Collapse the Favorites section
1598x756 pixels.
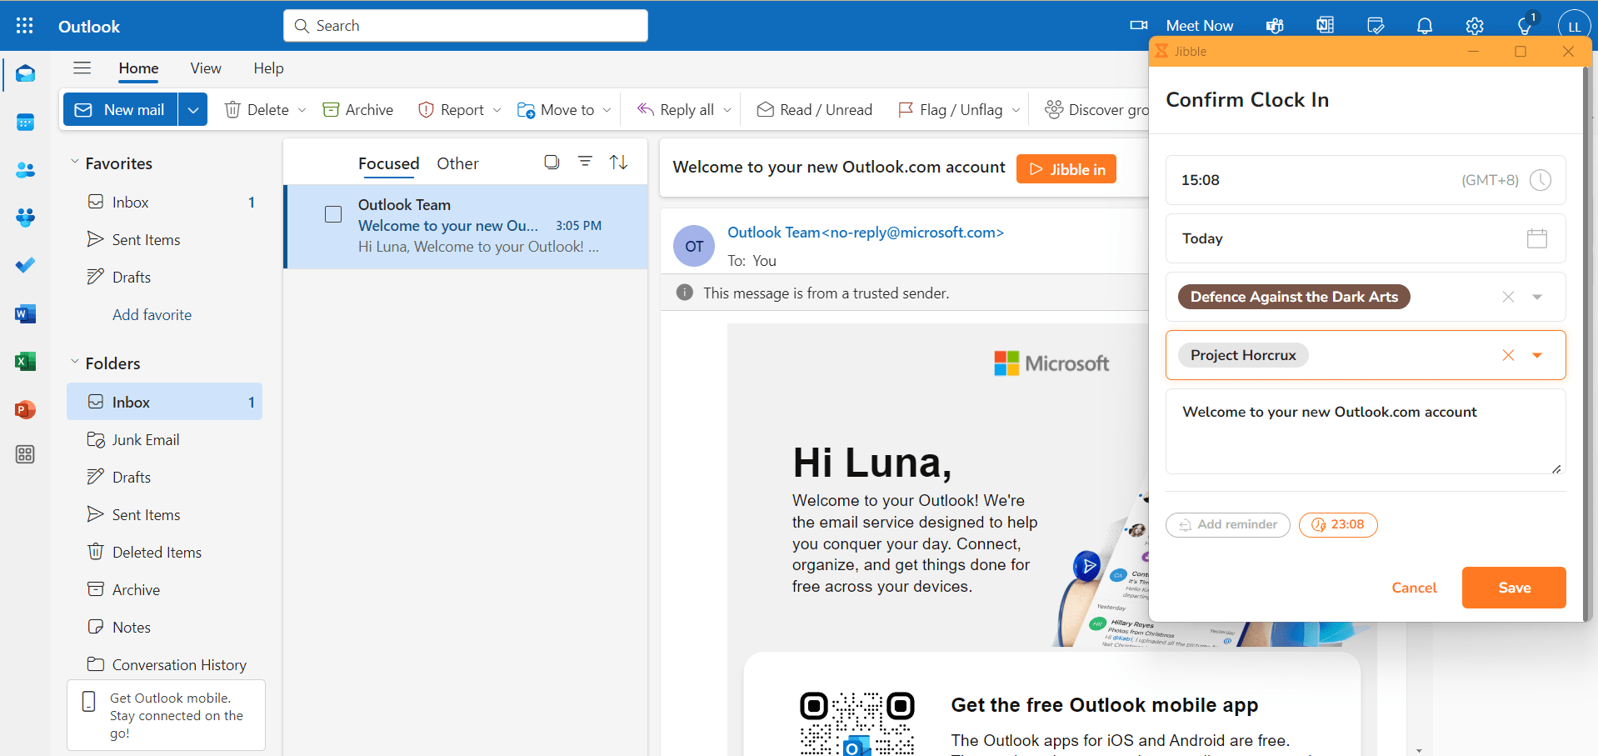click(74, 162)
